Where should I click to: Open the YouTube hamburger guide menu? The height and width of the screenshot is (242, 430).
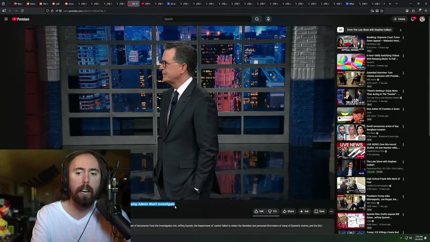6,19
